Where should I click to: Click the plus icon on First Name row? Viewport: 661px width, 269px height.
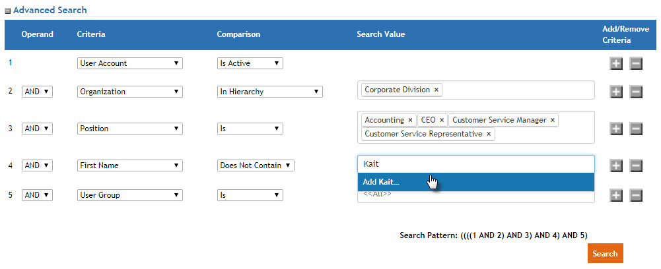coord(615,165)
